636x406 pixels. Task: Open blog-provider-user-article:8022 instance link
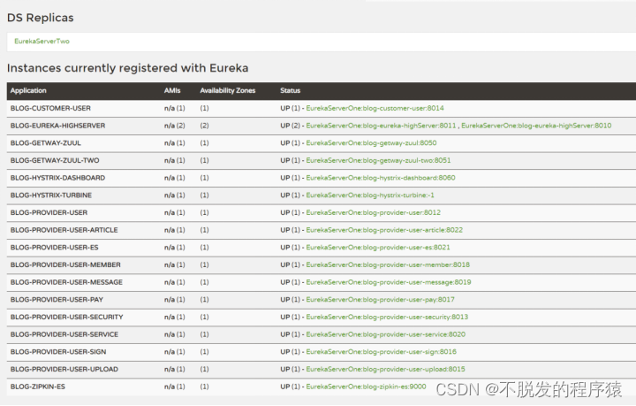tap(384, 230)
